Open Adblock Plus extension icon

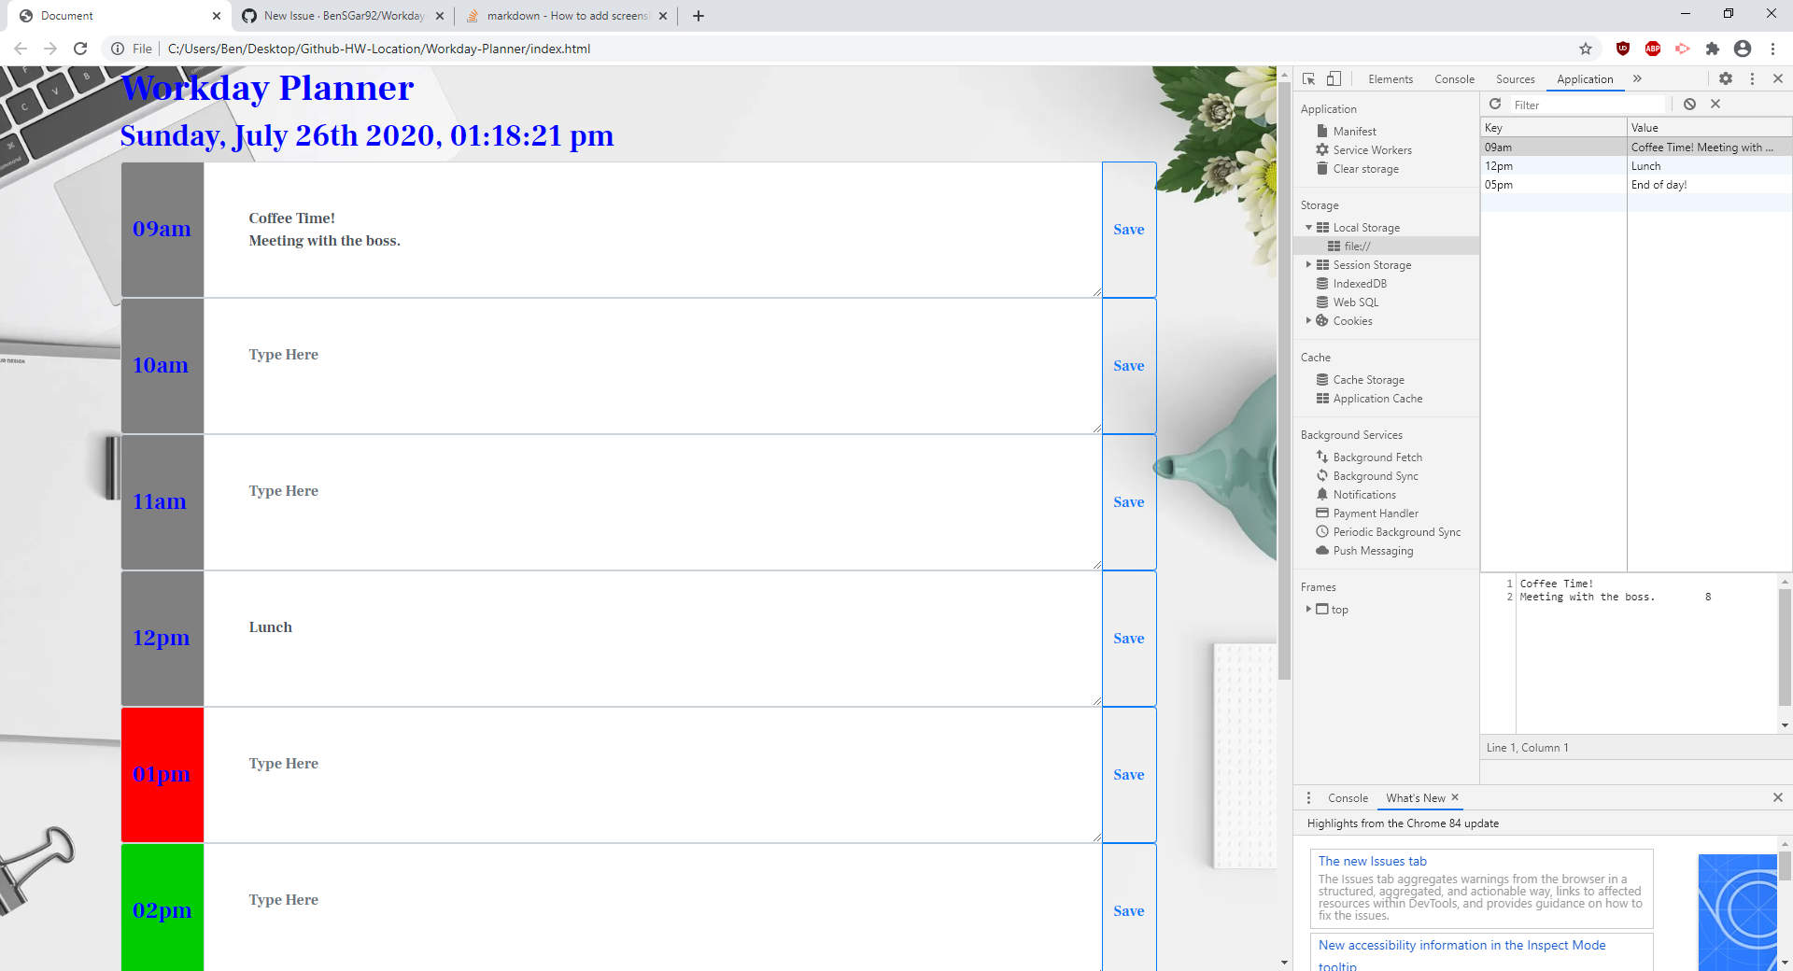coord(1653,49)
